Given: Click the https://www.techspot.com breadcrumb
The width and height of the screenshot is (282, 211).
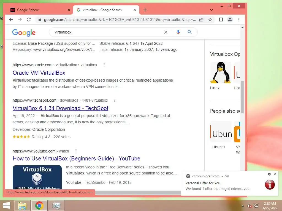Looking at the screenshot, I should pyautogui.click(x=34, y=100).
